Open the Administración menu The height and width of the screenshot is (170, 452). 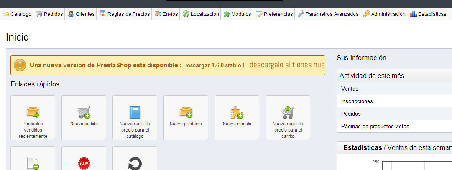pos(384,14)
